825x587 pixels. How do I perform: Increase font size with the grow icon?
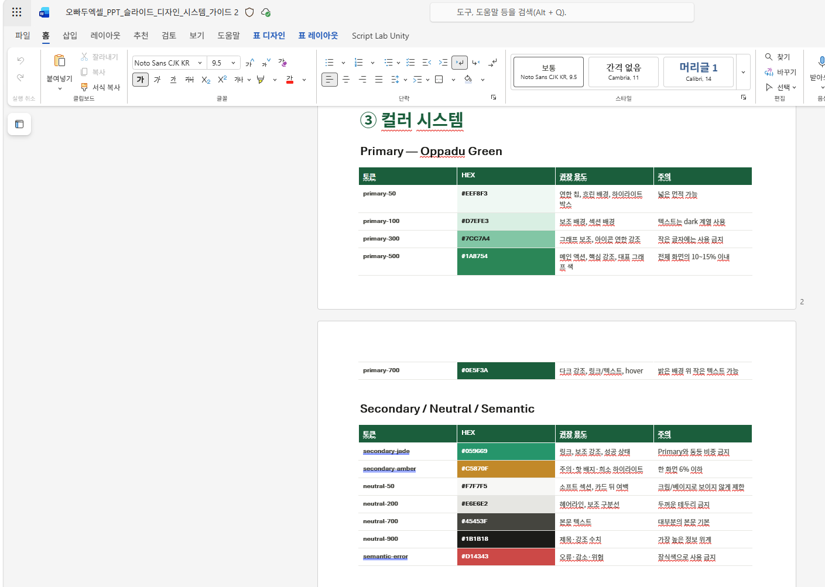250,63
